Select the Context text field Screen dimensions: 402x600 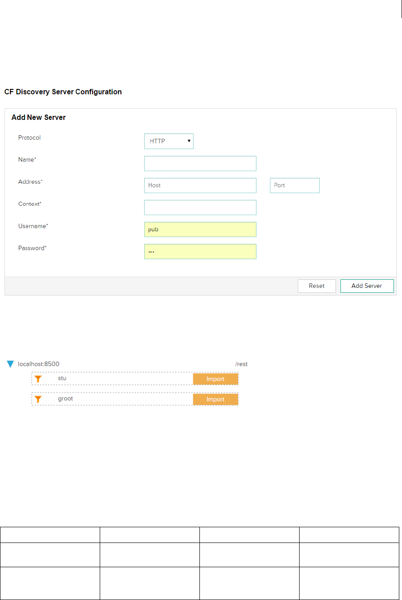(x=200, y=207)
